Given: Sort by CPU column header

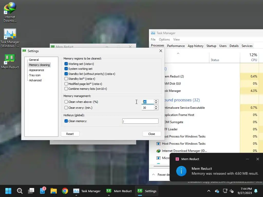Looking at the screenshot, I should tap(250, 57).
